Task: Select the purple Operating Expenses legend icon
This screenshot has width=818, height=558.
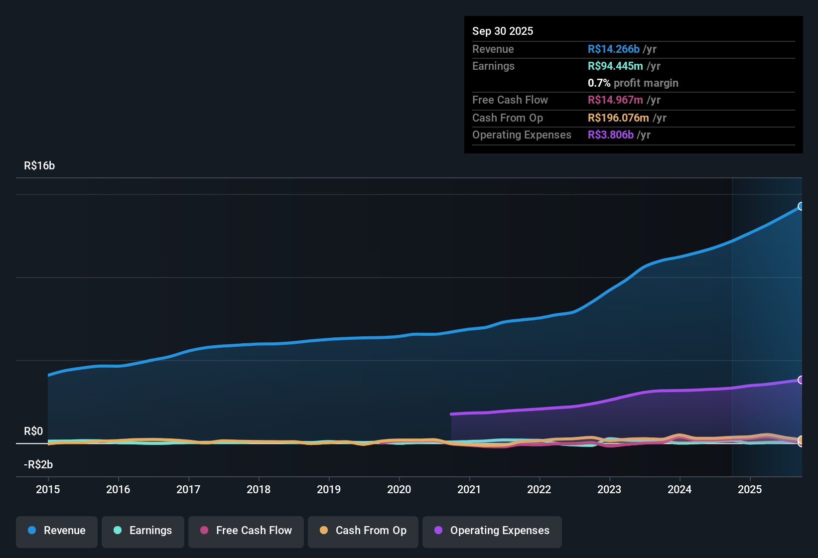Action: 438,531
